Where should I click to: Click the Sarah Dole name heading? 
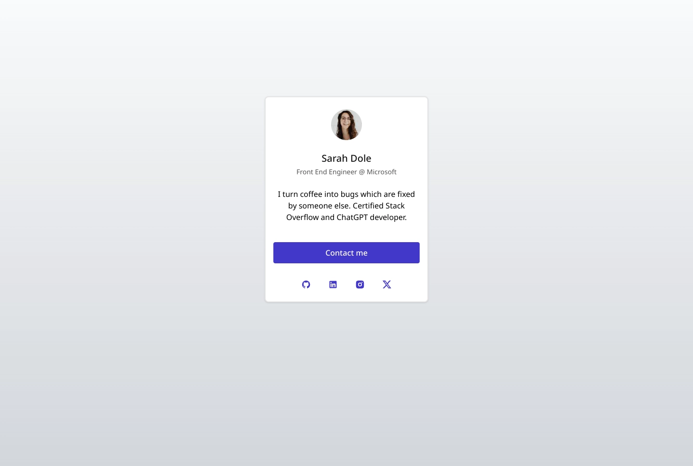tap(346, 158)
